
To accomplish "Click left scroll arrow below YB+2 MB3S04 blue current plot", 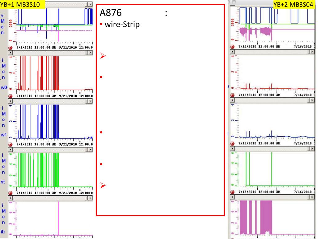I will (x=233, y=148).
